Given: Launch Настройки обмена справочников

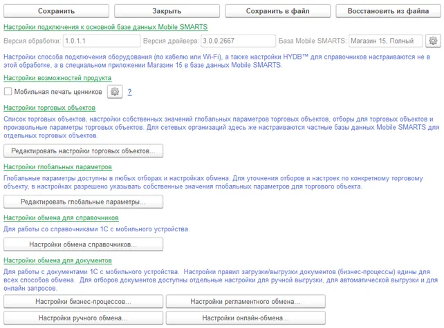Looking at the screenshot, I should pyautogui.click(x=84, y=244).
